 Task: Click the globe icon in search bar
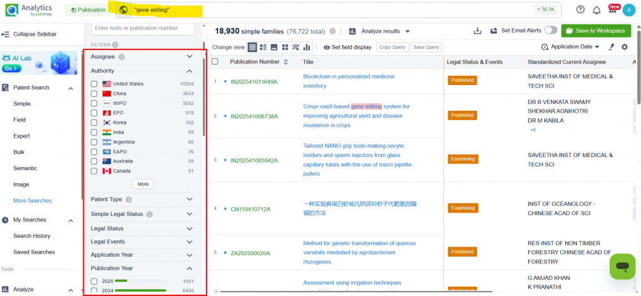(123, 10)
